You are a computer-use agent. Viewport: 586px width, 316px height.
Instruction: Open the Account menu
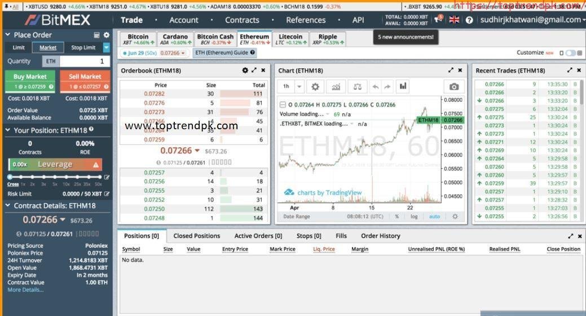pyautogui.click(x=183, y=20)
